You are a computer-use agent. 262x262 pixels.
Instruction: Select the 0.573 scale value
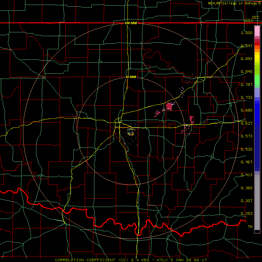(x=247, y=136)
